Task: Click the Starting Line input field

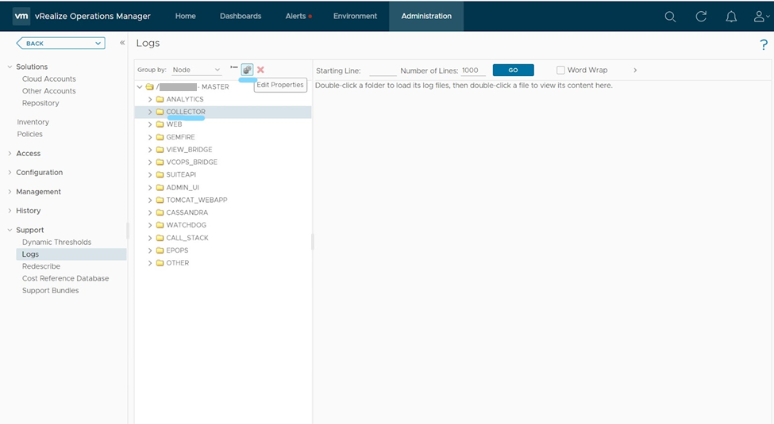Action: (x=383, y=71)
